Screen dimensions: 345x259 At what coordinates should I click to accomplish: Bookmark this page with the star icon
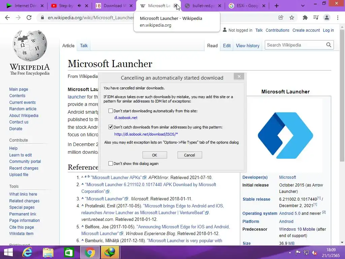point(292,18)
